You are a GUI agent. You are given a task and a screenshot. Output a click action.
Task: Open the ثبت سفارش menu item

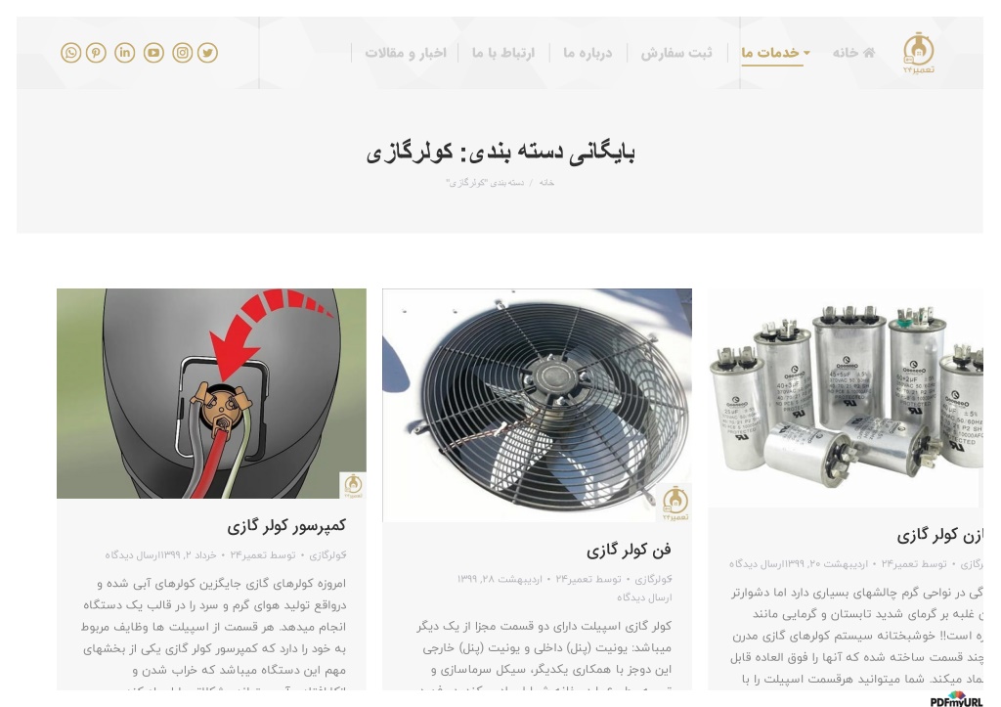pyautogui.click(x=676, y=53)
